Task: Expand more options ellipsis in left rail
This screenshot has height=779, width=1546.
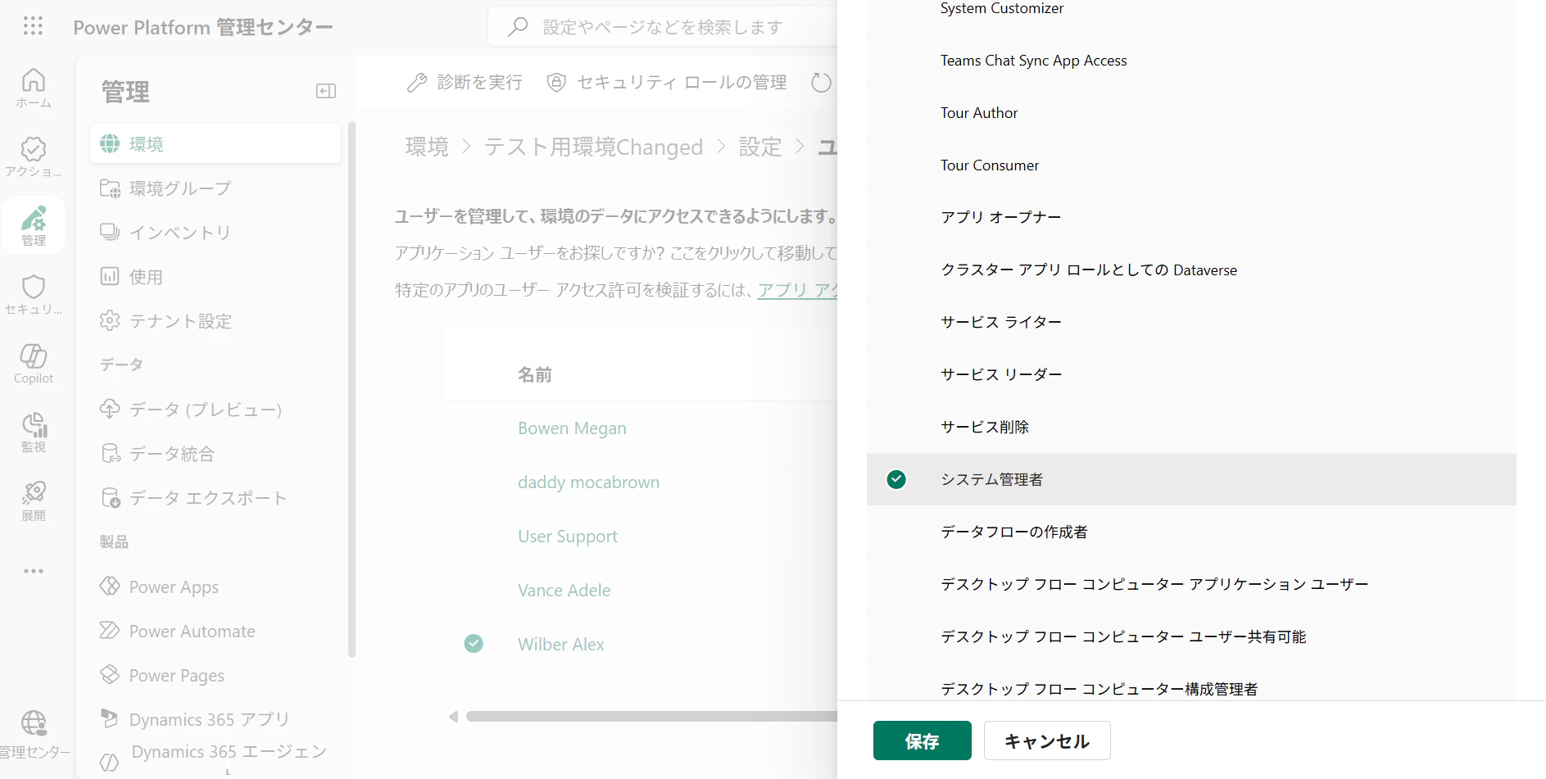Action: pos(34,571)
